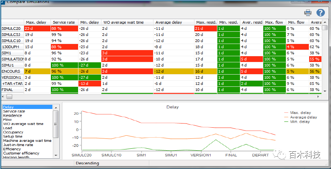Screen dimensions: 331x169
Task: Click the Max. delay legend entry
Action: [300, 113]
